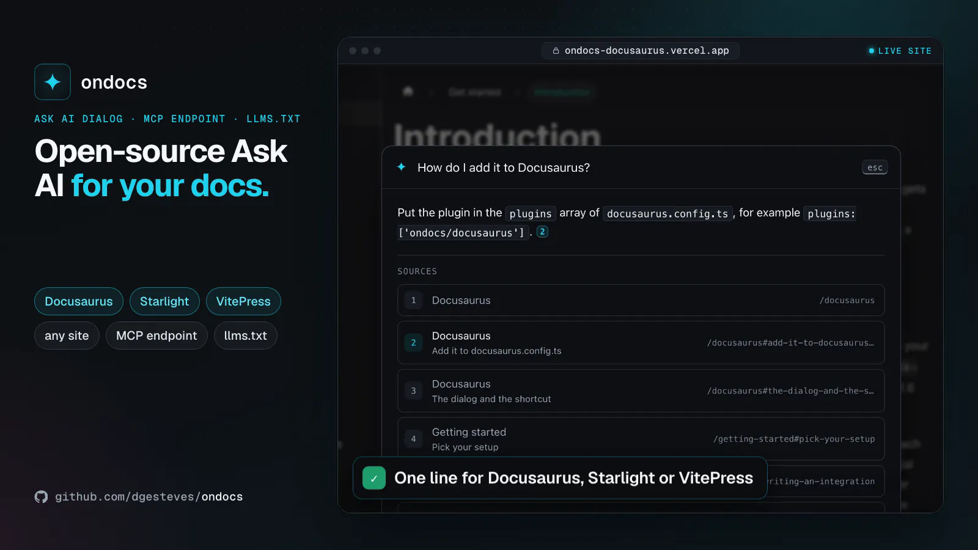Click the inline citation 2 badge in the answer

tap(542, 232)
